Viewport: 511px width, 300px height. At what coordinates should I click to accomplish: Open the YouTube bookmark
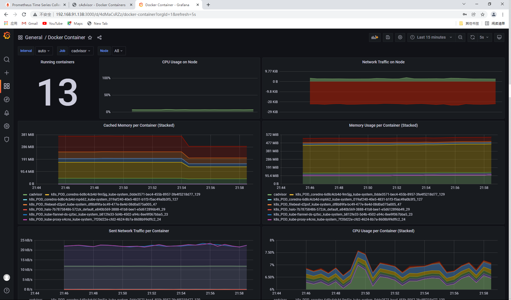(x=53, y=24)
